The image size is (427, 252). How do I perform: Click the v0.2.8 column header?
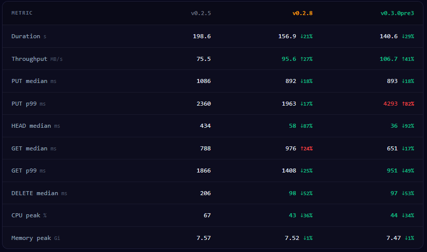point(302,13)
